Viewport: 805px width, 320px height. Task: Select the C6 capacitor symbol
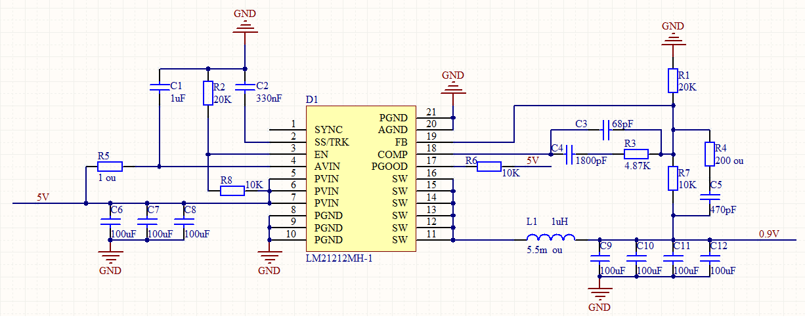point(110,222)
